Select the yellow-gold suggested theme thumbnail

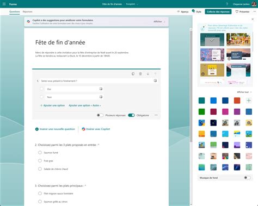[212, 70]
